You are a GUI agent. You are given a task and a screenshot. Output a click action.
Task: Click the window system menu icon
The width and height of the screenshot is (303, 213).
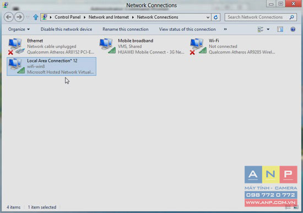5,4
